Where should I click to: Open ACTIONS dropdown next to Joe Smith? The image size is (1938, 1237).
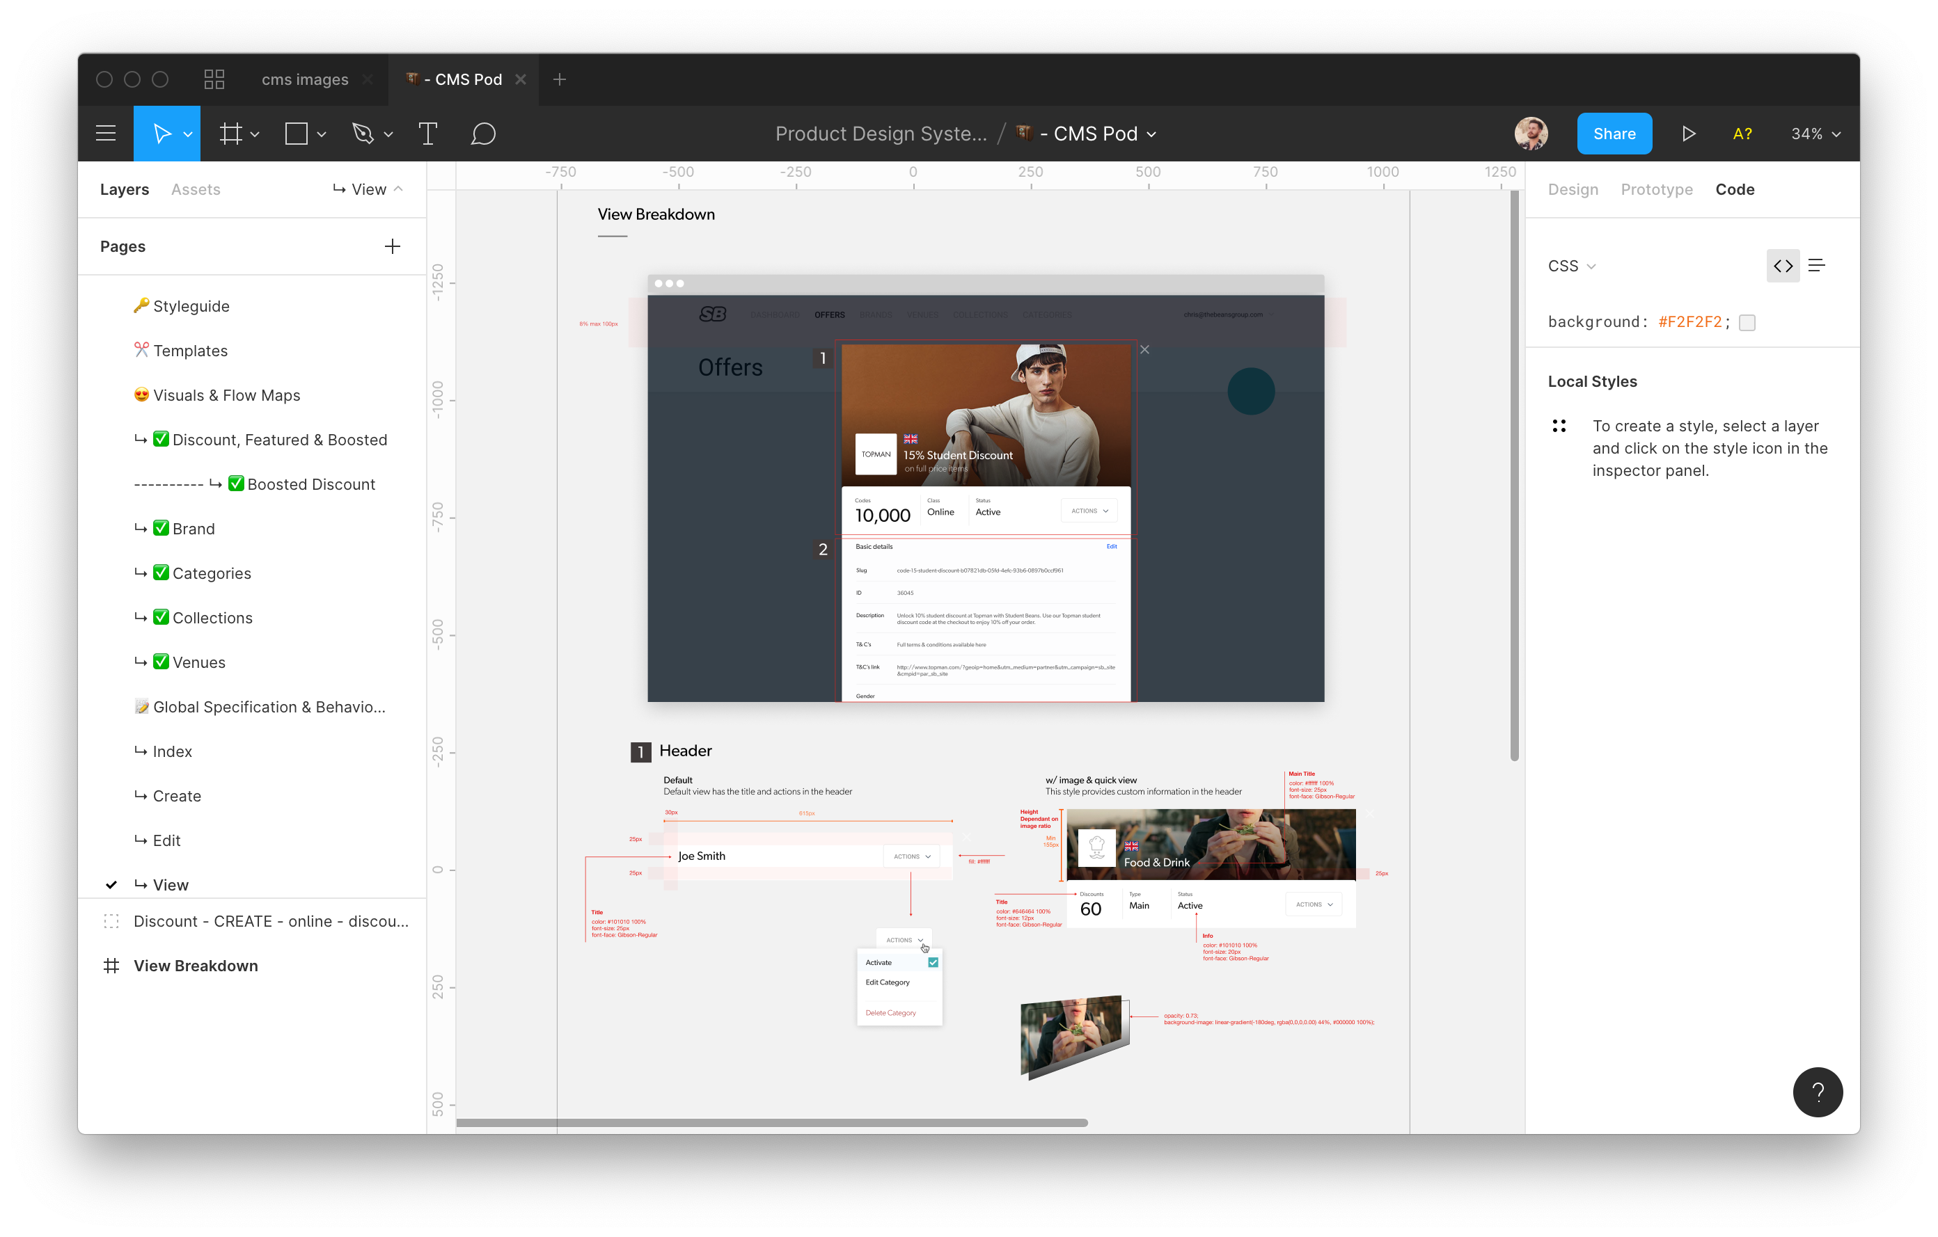tap(911, 856)
